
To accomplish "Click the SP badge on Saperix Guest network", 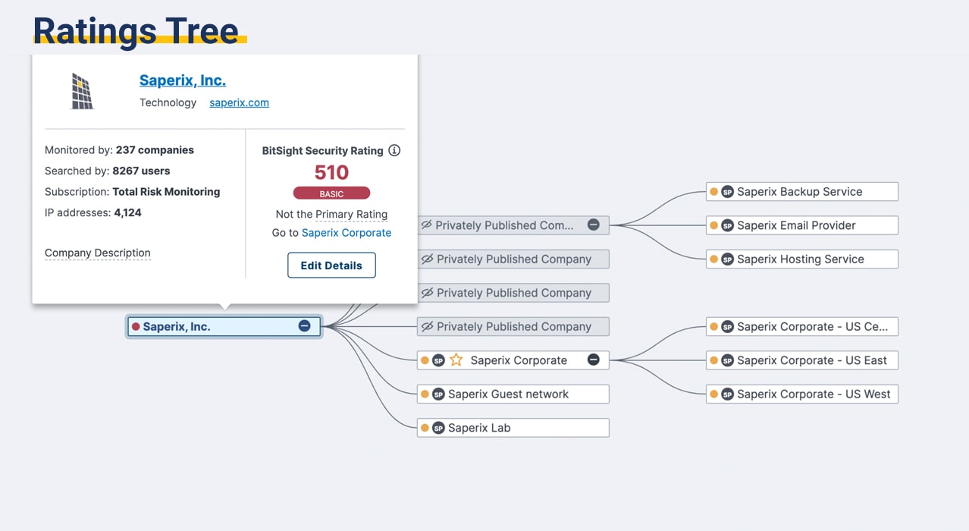I will (438, 394).
